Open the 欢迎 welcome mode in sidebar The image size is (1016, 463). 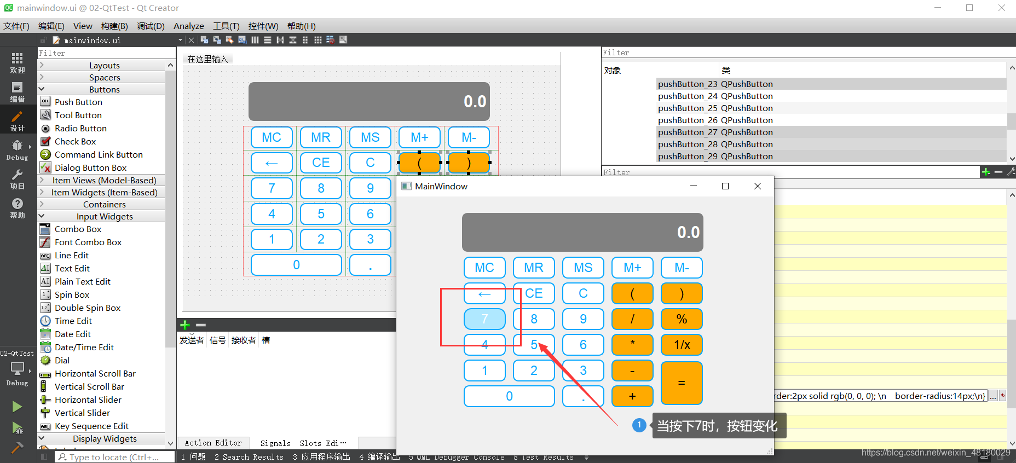click(x=18, y=62)
